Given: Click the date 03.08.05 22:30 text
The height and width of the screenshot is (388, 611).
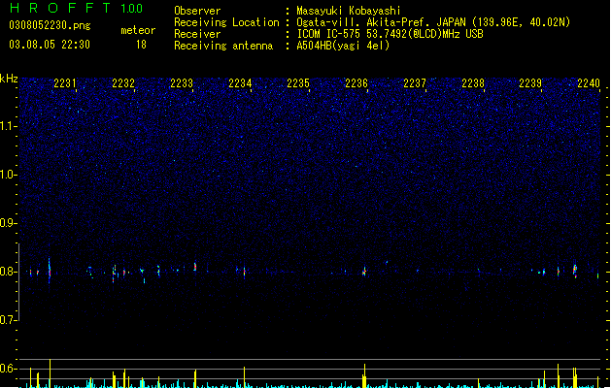Looking at the screenshot, I should pos(50,45).
